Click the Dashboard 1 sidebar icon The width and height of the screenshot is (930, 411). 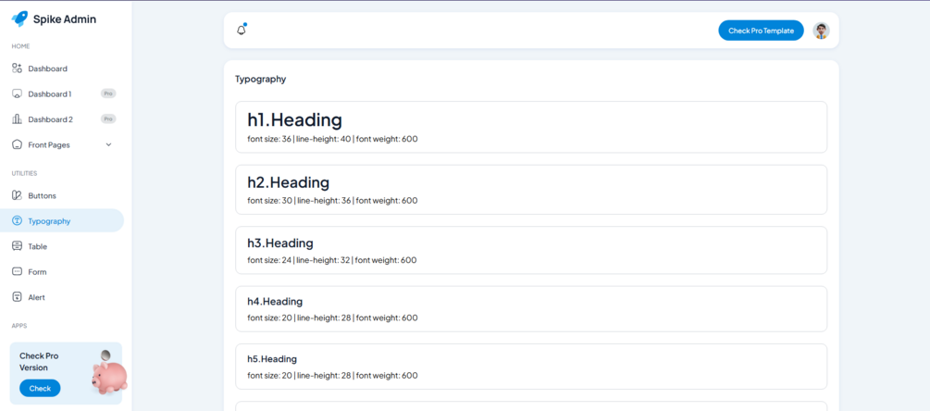pos(18,93)
